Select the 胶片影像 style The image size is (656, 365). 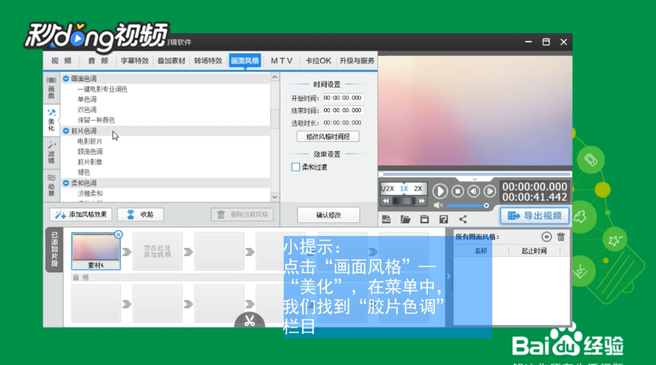point(90,162)
